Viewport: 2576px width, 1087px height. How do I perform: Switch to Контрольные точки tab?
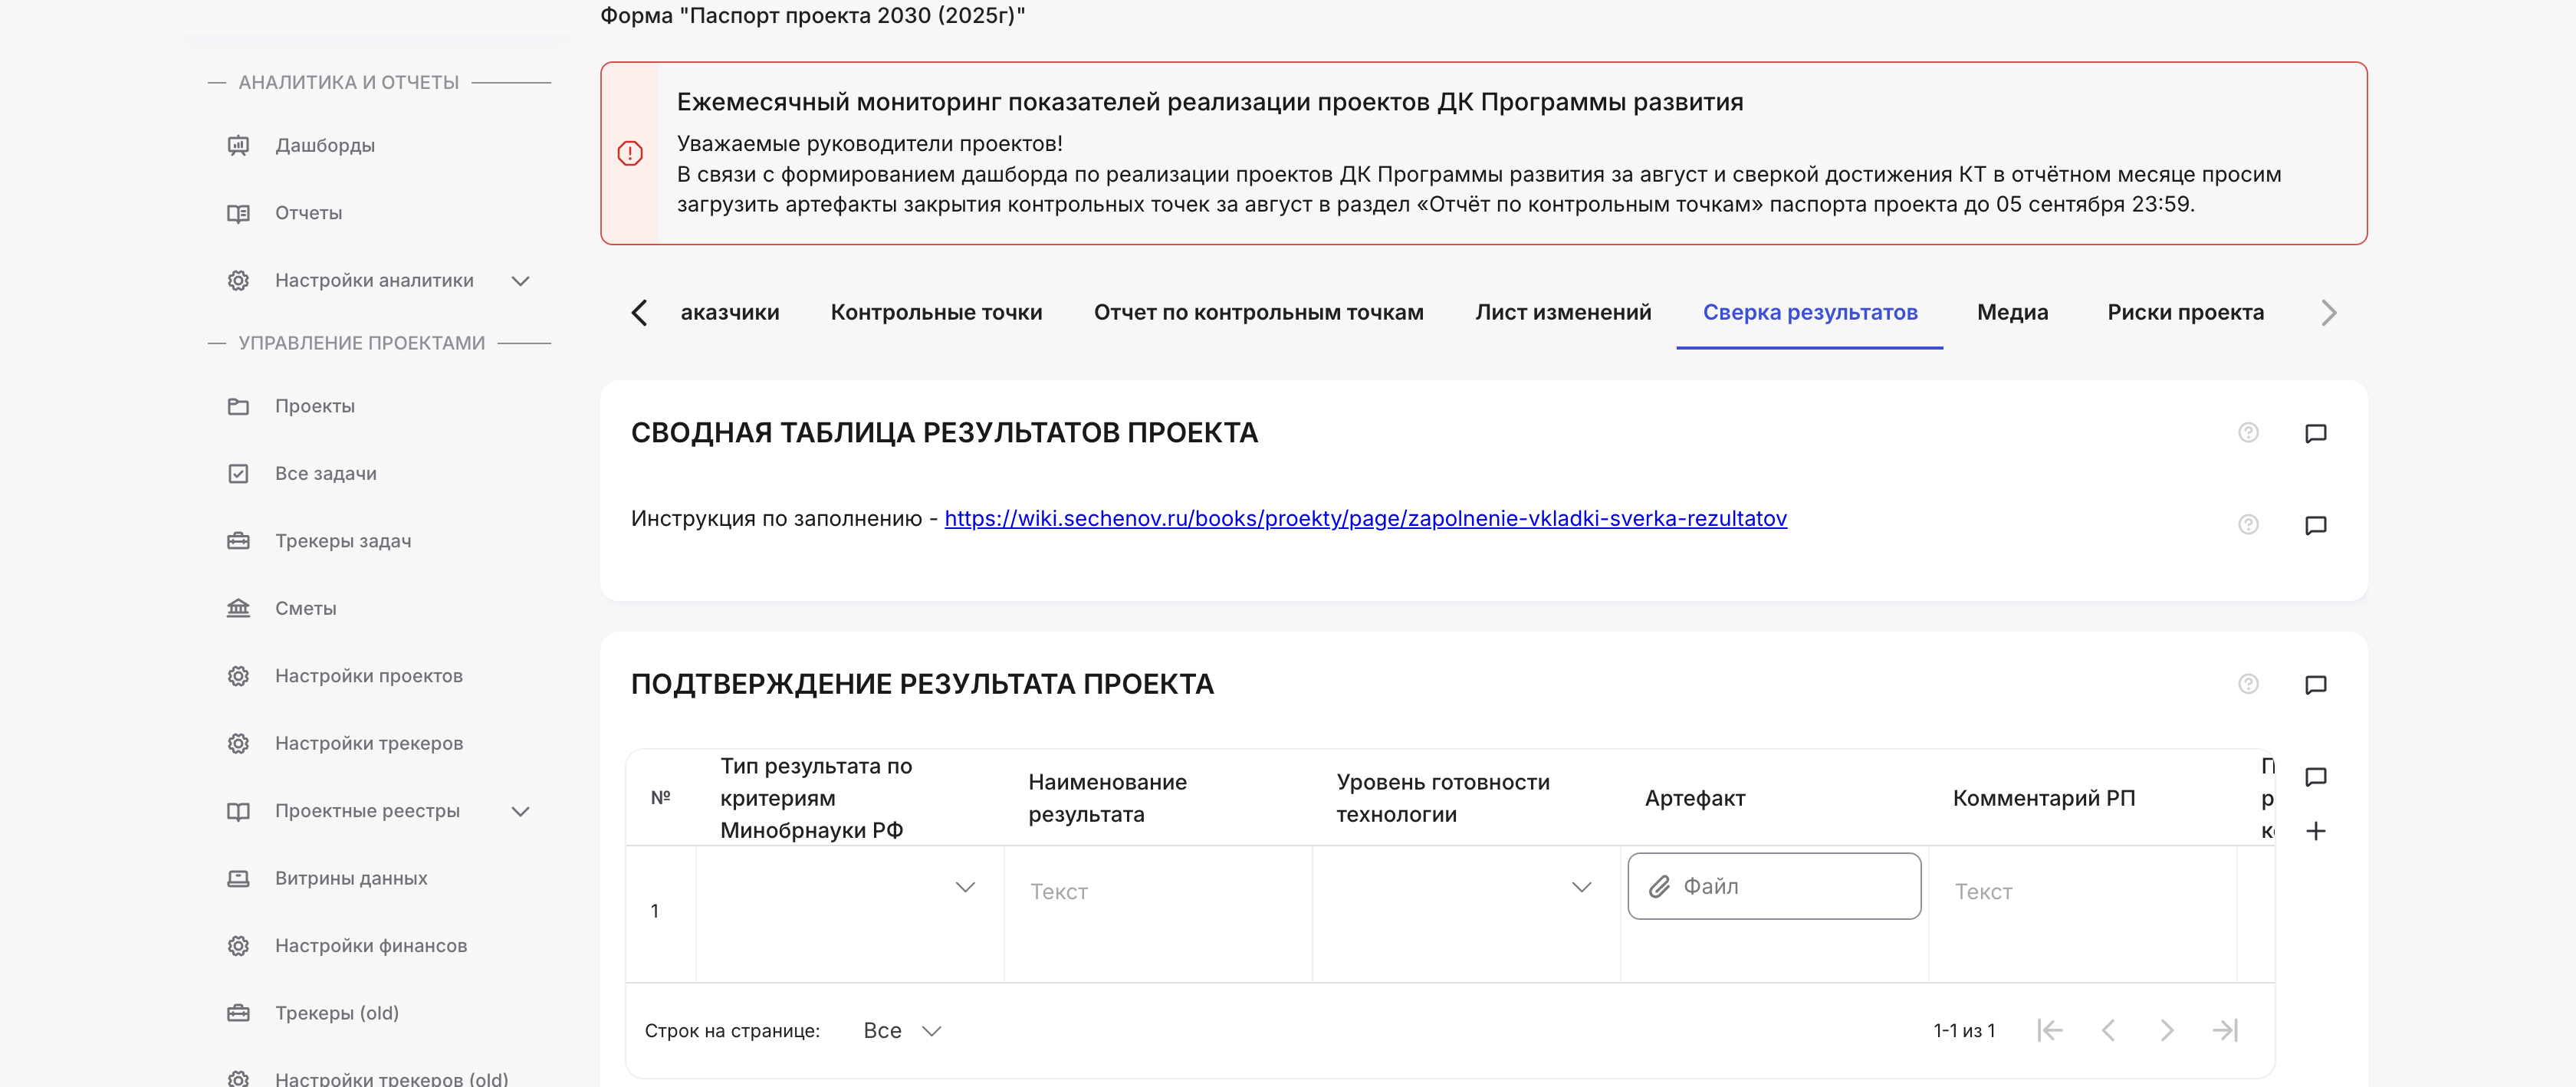(936, 312)
